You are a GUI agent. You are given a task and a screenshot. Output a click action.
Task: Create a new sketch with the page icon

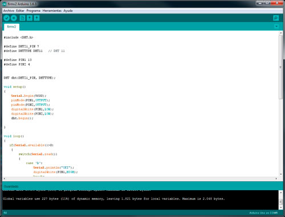coord(22,18)
